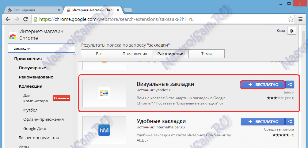The height and width of the screenshot is (148, 308).
Task: Open the web store settings gear
Action: 291,31
